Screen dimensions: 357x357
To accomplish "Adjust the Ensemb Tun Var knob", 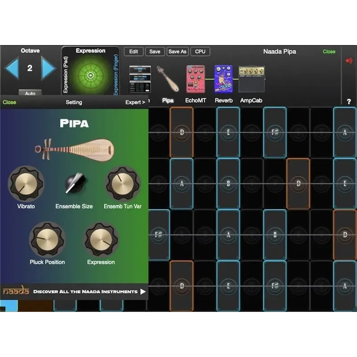I will [122, 183].
